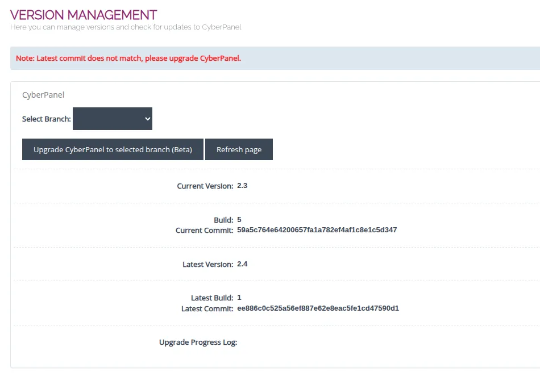Select the latest commit hash ee886c0c525a56ef887e62e8eac5fe1cd47590d1

318,308
